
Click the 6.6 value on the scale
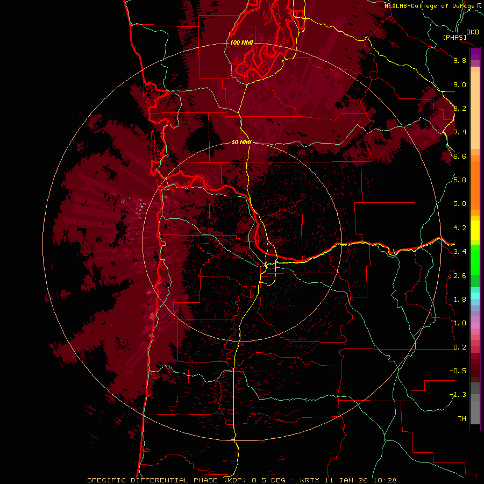click(x=460, y=156)
